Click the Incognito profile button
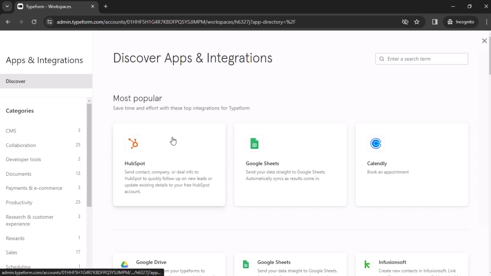 pos(461,22)
